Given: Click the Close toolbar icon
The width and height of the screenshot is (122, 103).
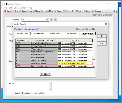Looking at the screenshot, I should 5,11.
